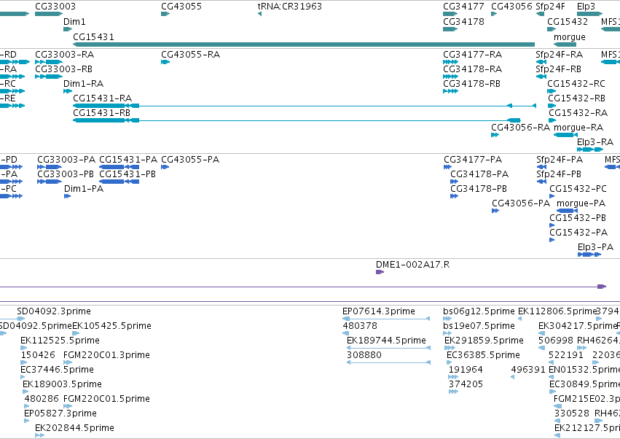Click the 374205 EST label
The image size is (620, 439).
click(x=466, y=384)
